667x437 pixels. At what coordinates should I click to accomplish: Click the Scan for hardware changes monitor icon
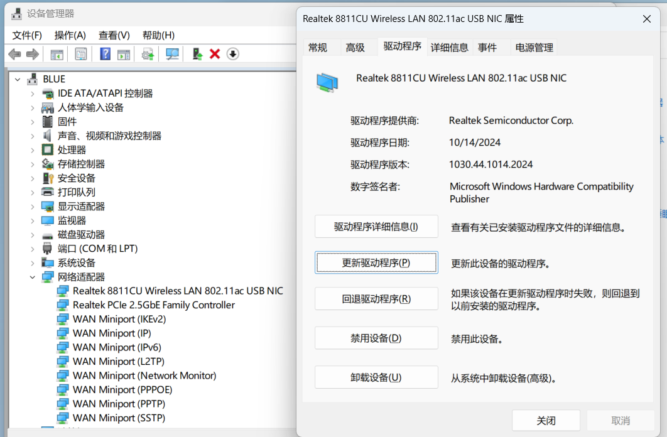[x=172, y=54]
